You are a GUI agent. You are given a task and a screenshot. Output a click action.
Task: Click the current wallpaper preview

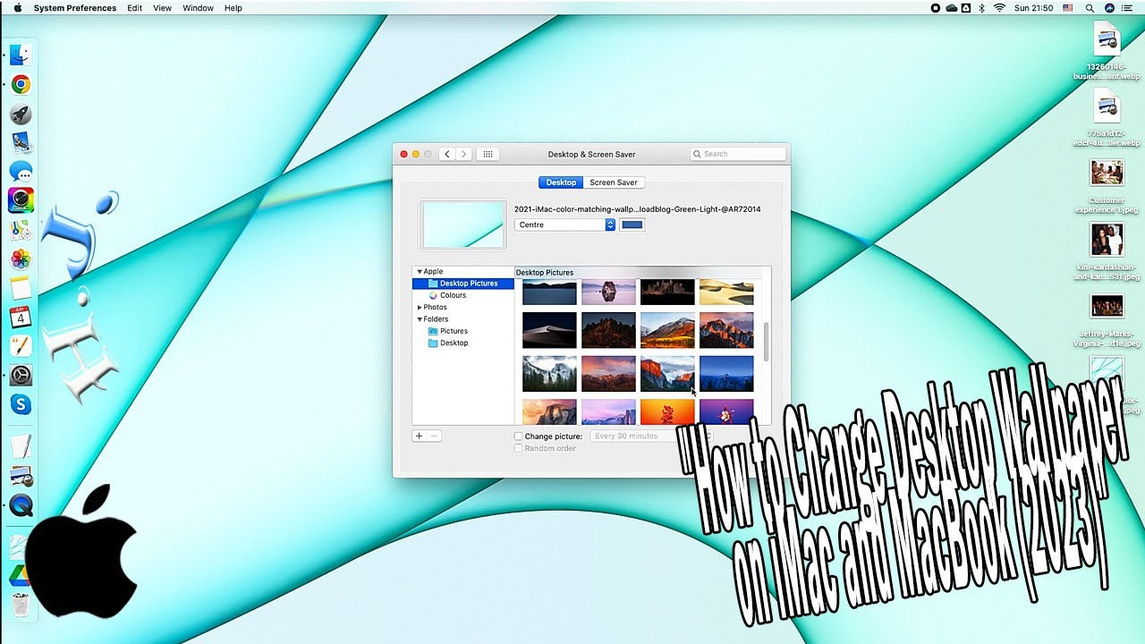click(x=463, y=225)
